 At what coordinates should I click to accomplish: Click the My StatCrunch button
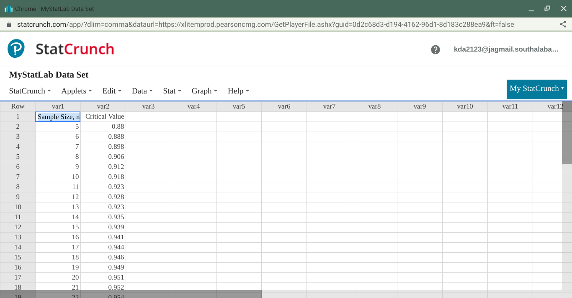point(536,89)
